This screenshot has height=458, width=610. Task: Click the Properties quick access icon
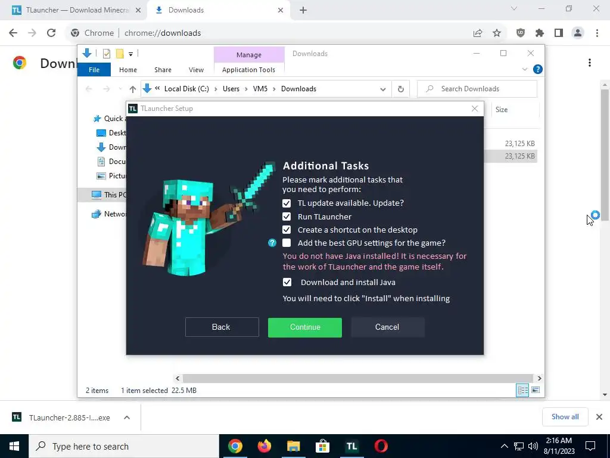click(106, 54)
